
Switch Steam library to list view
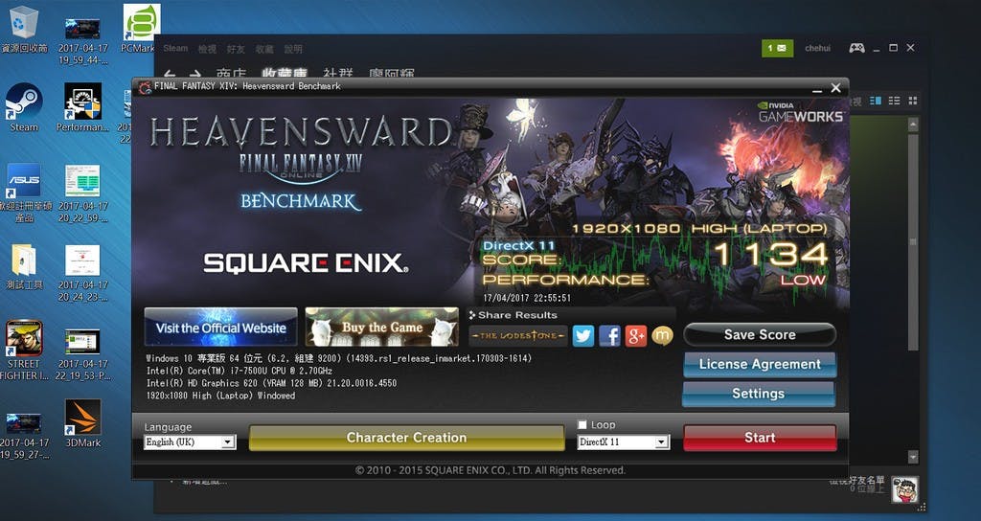click(x=894, y=101)
